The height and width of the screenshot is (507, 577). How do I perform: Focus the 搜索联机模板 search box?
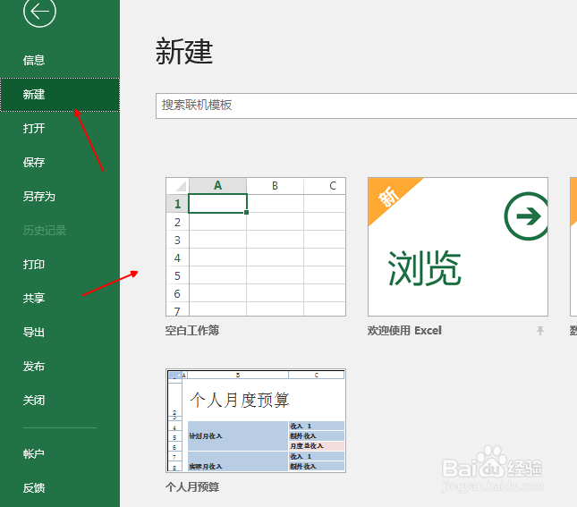pyautogui.click(x=366, y=106)
